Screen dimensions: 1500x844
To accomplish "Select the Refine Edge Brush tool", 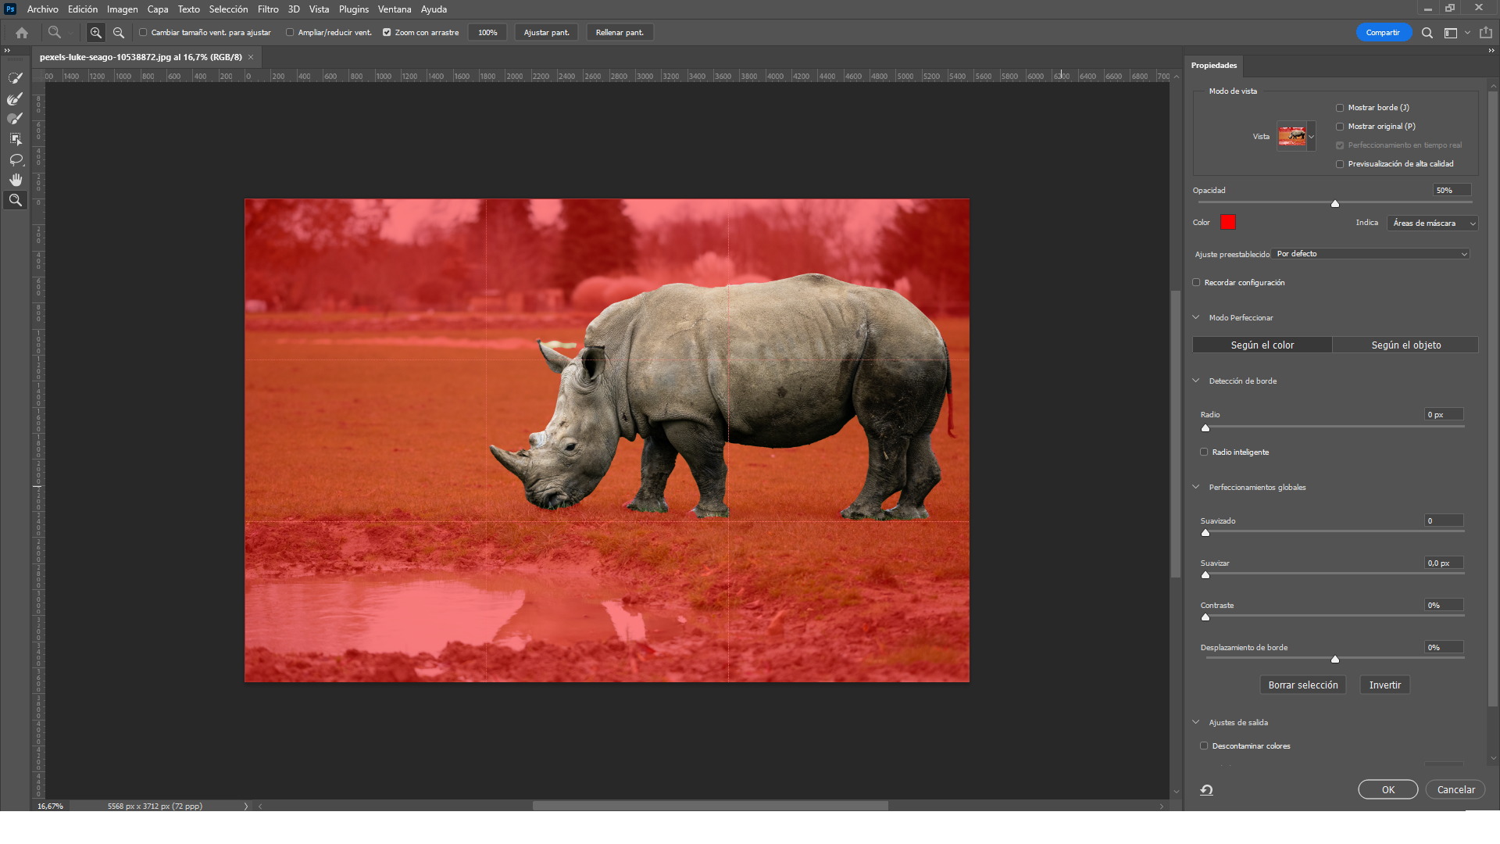I will tap(15, 98).
